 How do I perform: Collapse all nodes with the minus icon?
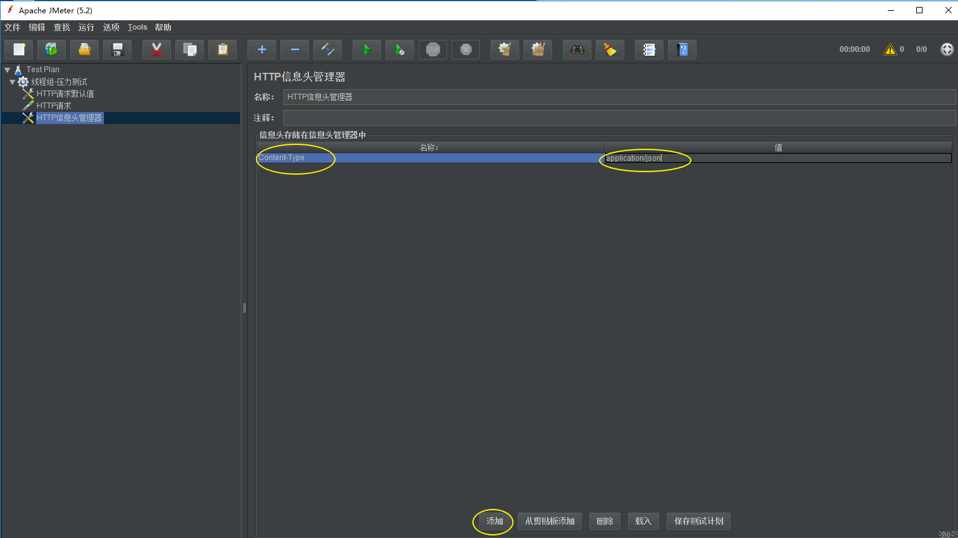coord(295,49)
